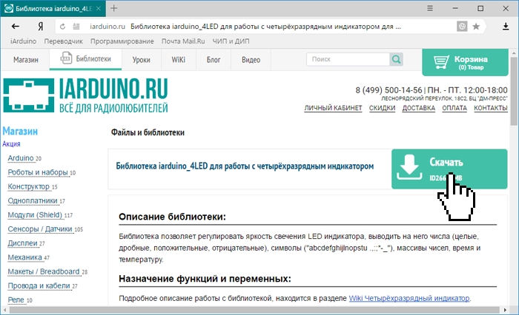Viewport: 519px width, 315px height.
Task: Click the Магазин sidebar heading
Action: tap(20, 131)
